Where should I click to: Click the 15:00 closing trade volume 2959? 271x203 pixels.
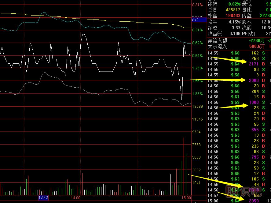[253, 201]
